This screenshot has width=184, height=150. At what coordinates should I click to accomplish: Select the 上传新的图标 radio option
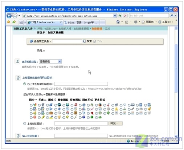click(25, 123)
